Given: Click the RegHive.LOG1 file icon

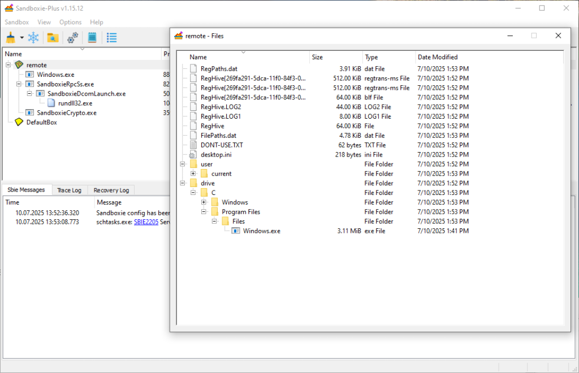Looking at the screenshot, I should point(193,116).
